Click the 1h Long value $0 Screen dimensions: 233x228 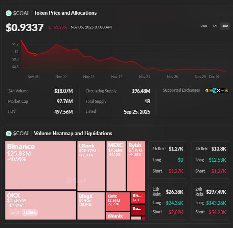pyautogui.click(x=181, y=160)
